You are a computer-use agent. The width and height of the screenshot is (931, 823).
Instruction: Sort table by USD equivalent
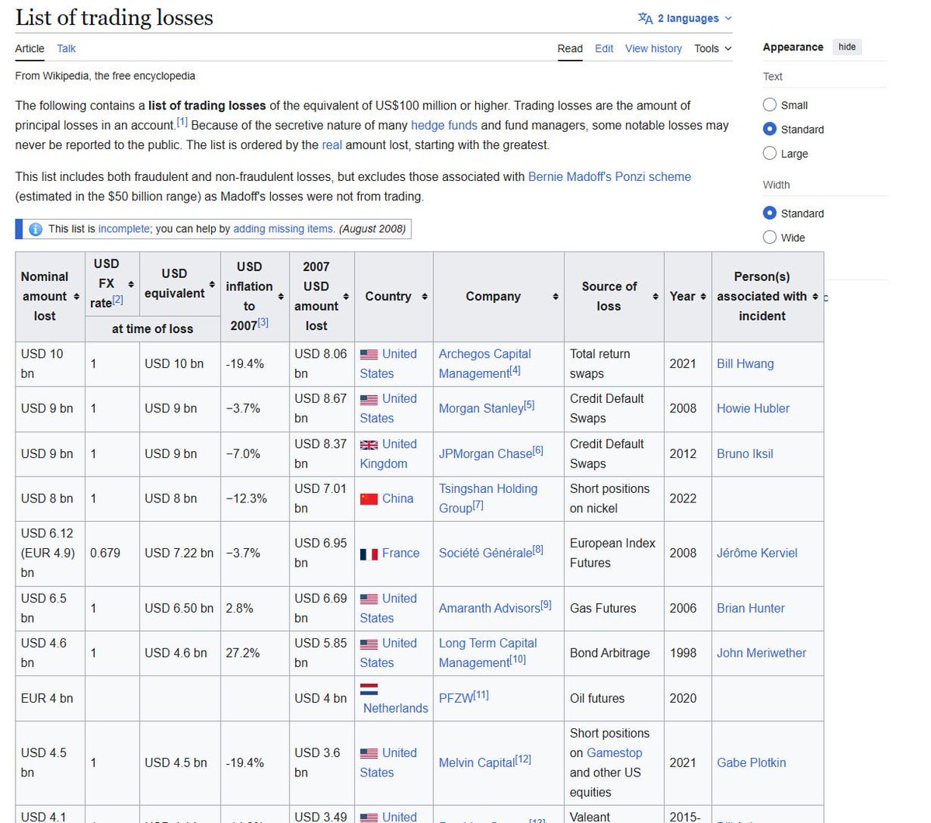pos(212,284)
